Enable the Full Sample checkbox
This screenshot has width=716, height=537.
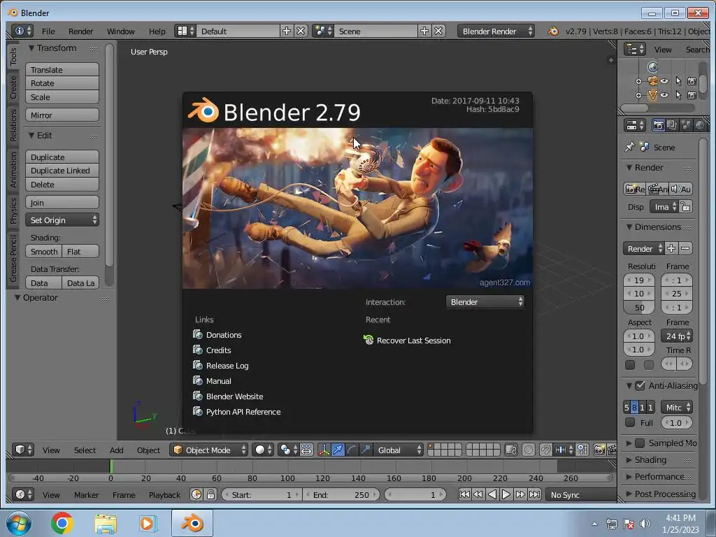point(630,422)
